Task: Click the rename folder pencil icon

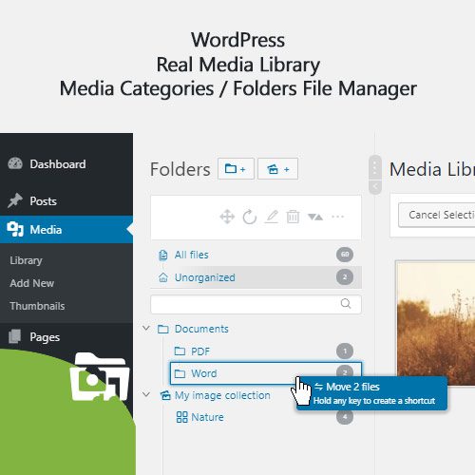Action: tap(272, 217)
